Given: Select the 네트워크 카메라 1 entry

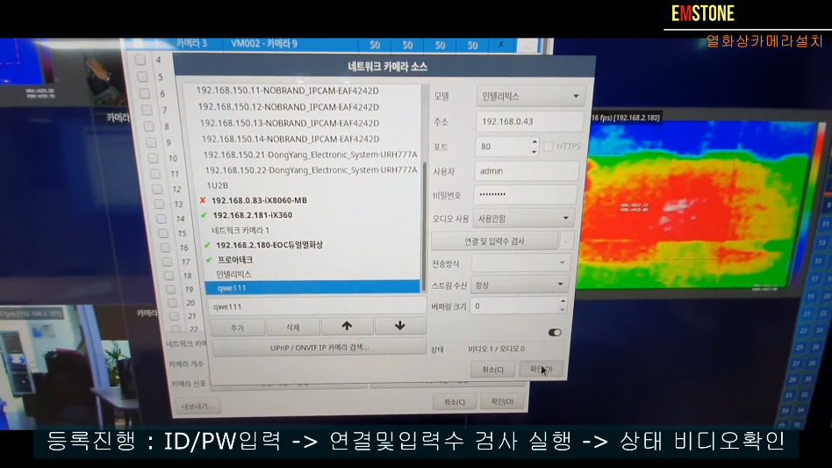Looking at the screenshot, I should (240, 230).
